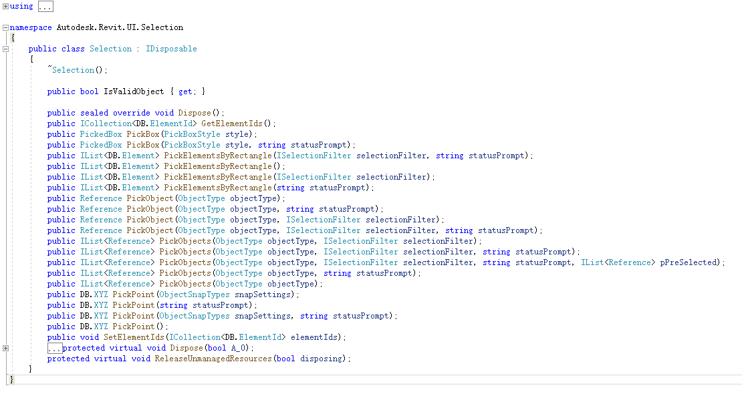The width and height of the screenshot is (742, 394).
Task: Click the 'class' keyword
Action: [x=73, y=49]
